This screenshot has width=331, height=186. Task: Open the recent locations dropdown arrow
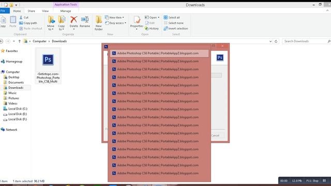point(14,41)
